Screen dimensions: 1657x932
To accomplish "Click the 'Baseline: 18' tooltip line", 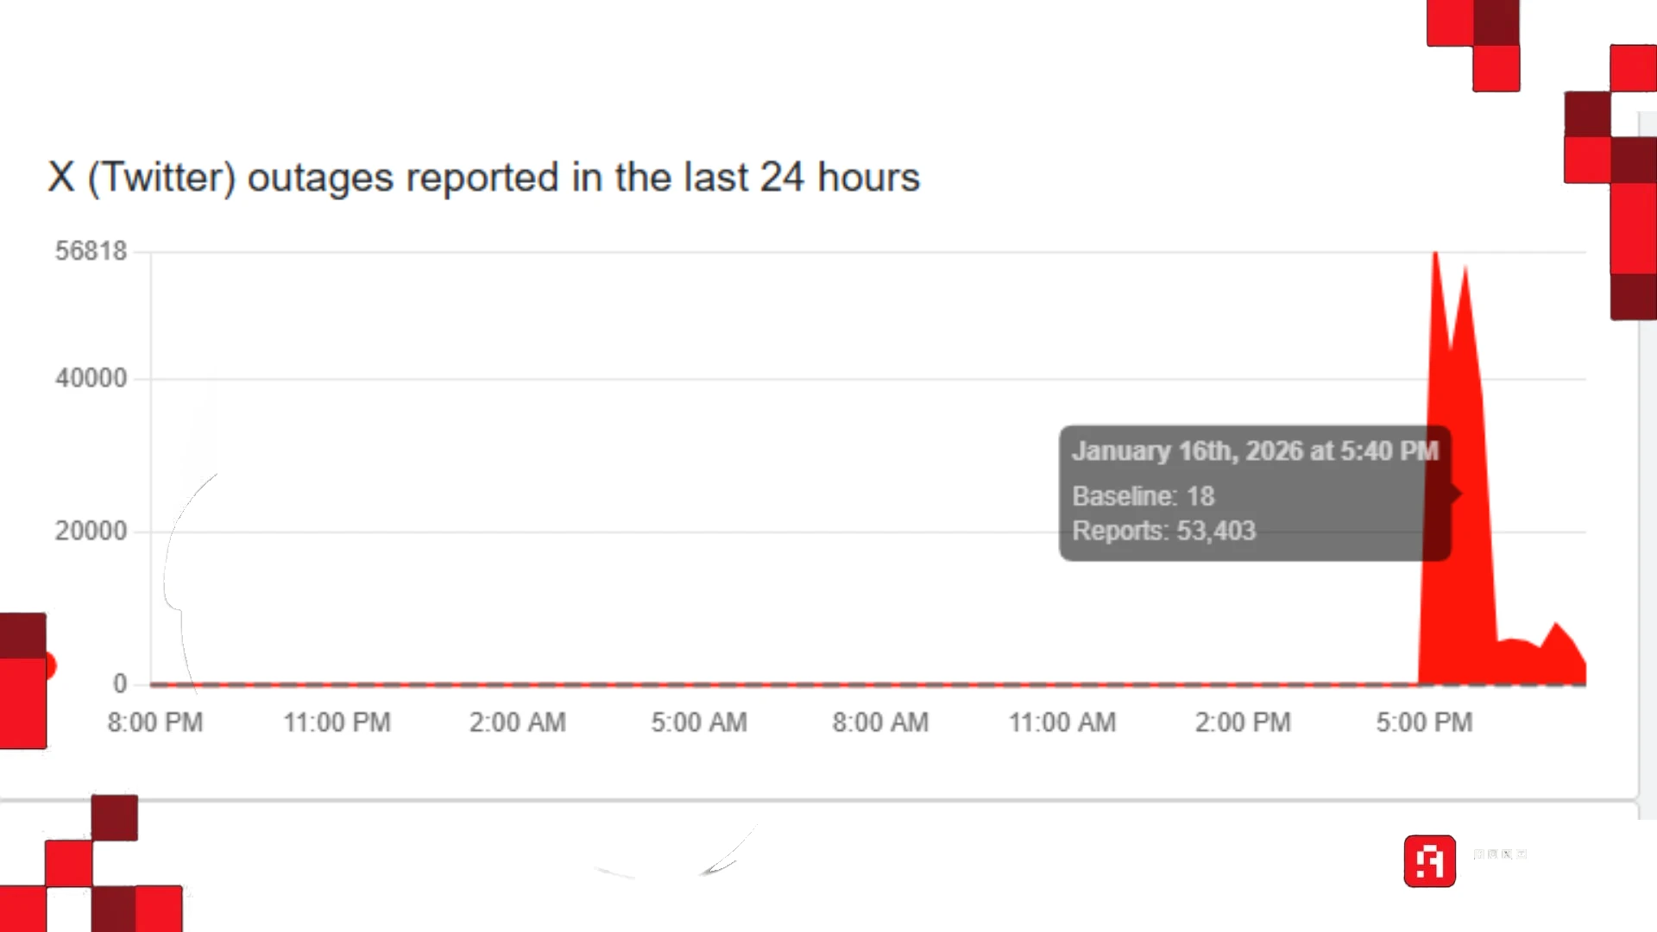I will [x=1143, y=496].
